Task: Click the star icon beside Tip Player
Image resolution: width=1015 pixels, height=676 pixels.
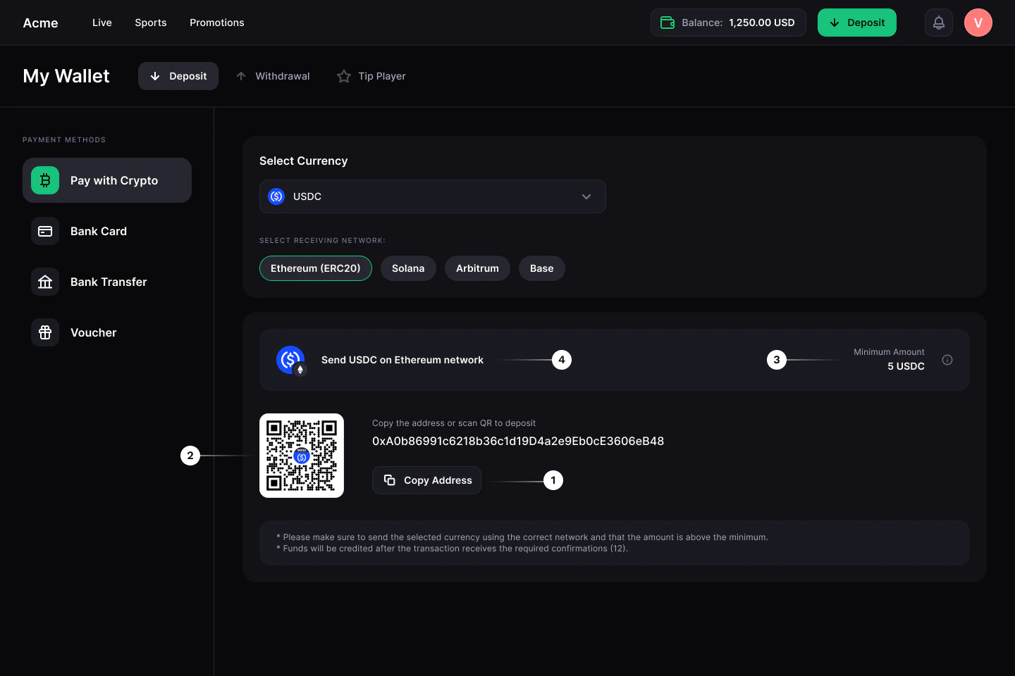Action: 344,76
